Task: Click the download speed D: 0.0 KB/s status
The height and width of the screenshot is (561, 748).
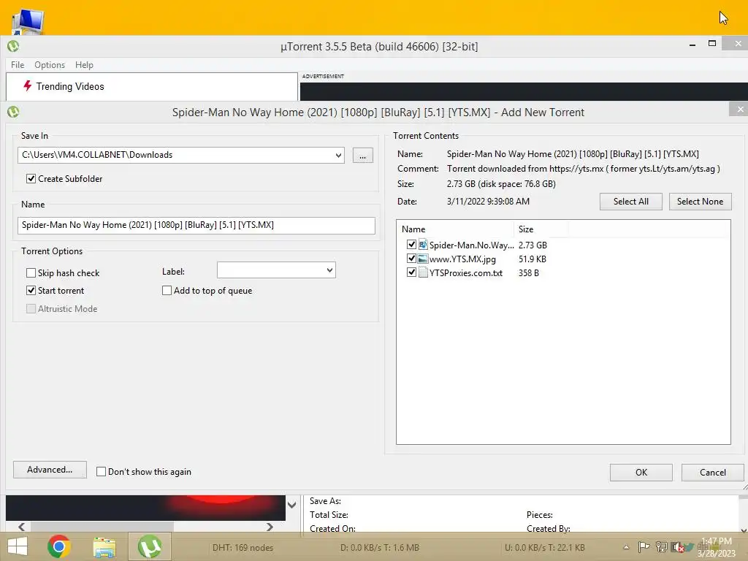Action: point(380,548)
